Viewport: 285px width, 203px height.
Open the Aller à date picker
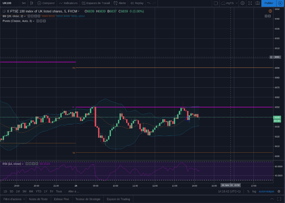click(74, 191)
